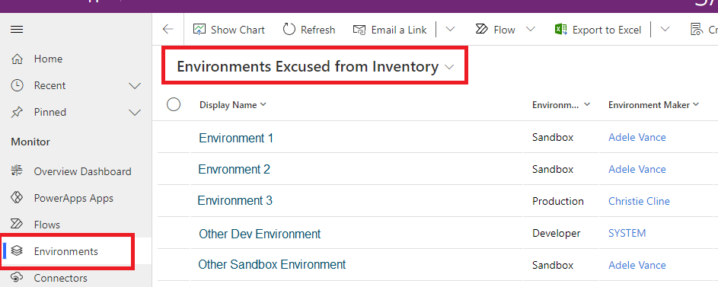Open the Environments Excused from Inventory view selector
Image resolution: width=718 pixels, height=287 pixels.
point(315,67)
